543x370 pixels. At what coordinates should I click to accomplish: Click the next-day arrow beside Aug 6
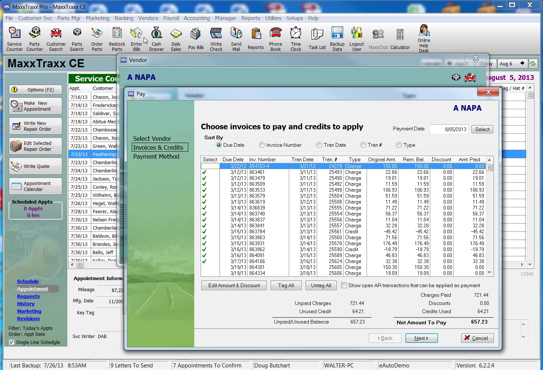pyautogui.click(x=523, y=64)
